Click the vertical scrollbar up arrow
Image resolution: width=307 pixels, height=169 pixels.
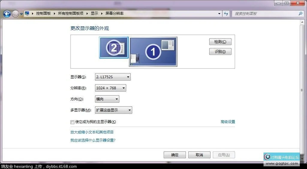click(302, 22)
